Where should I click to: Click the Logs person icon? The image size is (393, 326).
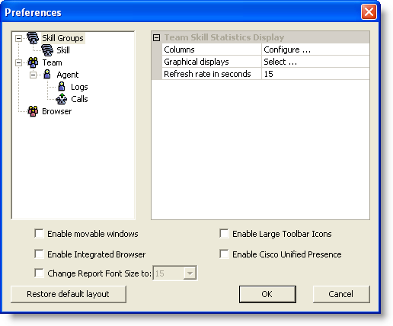62,87
